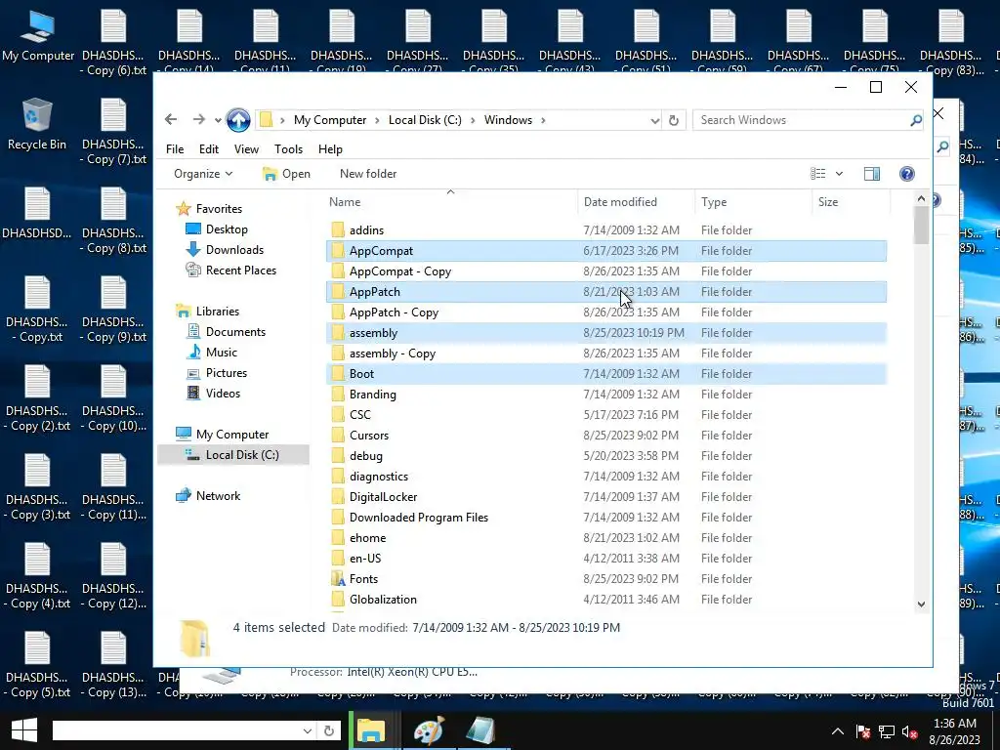Viewport: 1000px width, 750px height.
Task: Open recent locations dropdown arrow
Action: [x=218, y=120]
